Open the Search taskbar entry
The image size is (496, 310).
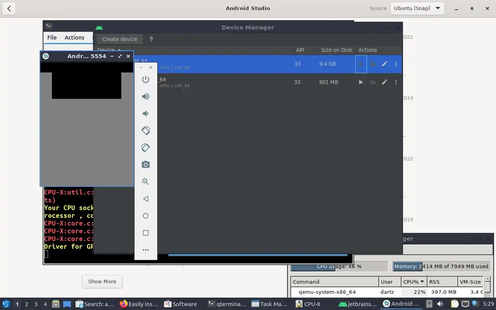click(x=95, y=304)
